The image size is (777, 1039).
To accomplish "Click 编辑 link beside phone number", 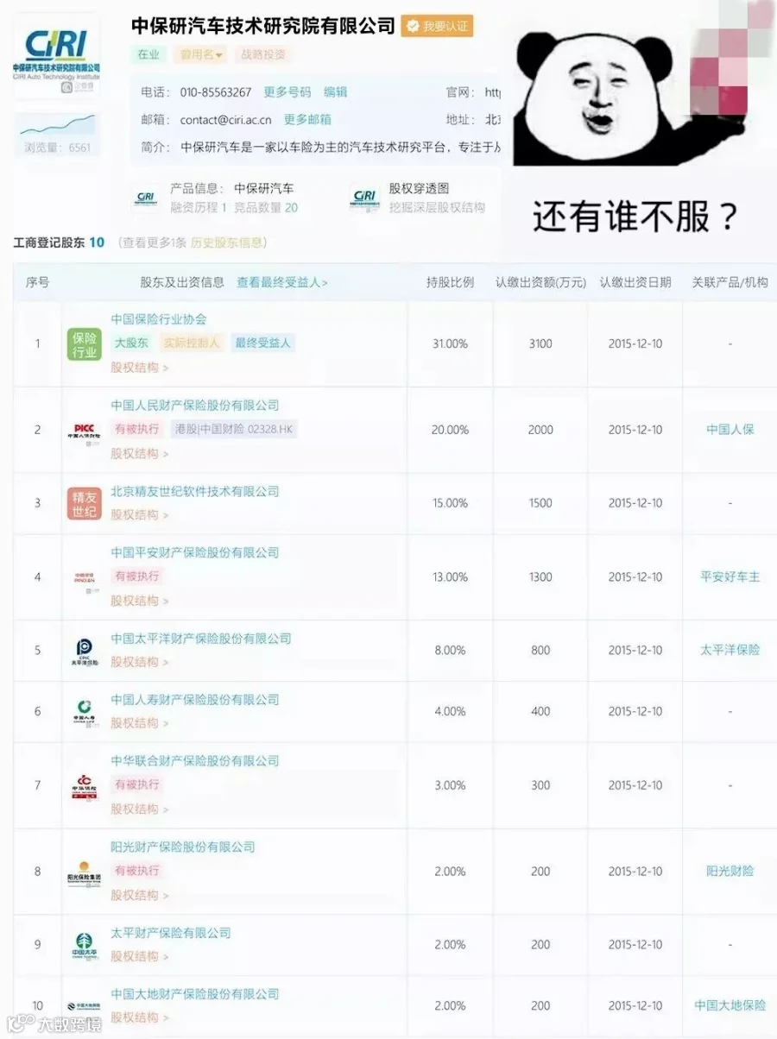I will [x=335, y=92].
